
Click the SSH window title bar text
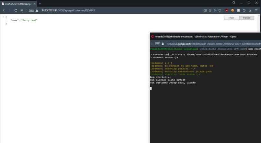point(196,37)
